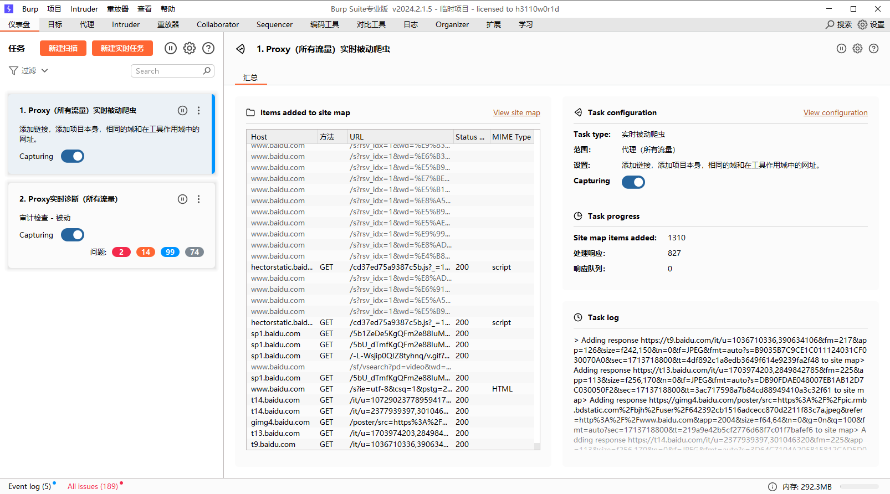
Task: Select the t9.baidu.com row
Action: [390, 444]
